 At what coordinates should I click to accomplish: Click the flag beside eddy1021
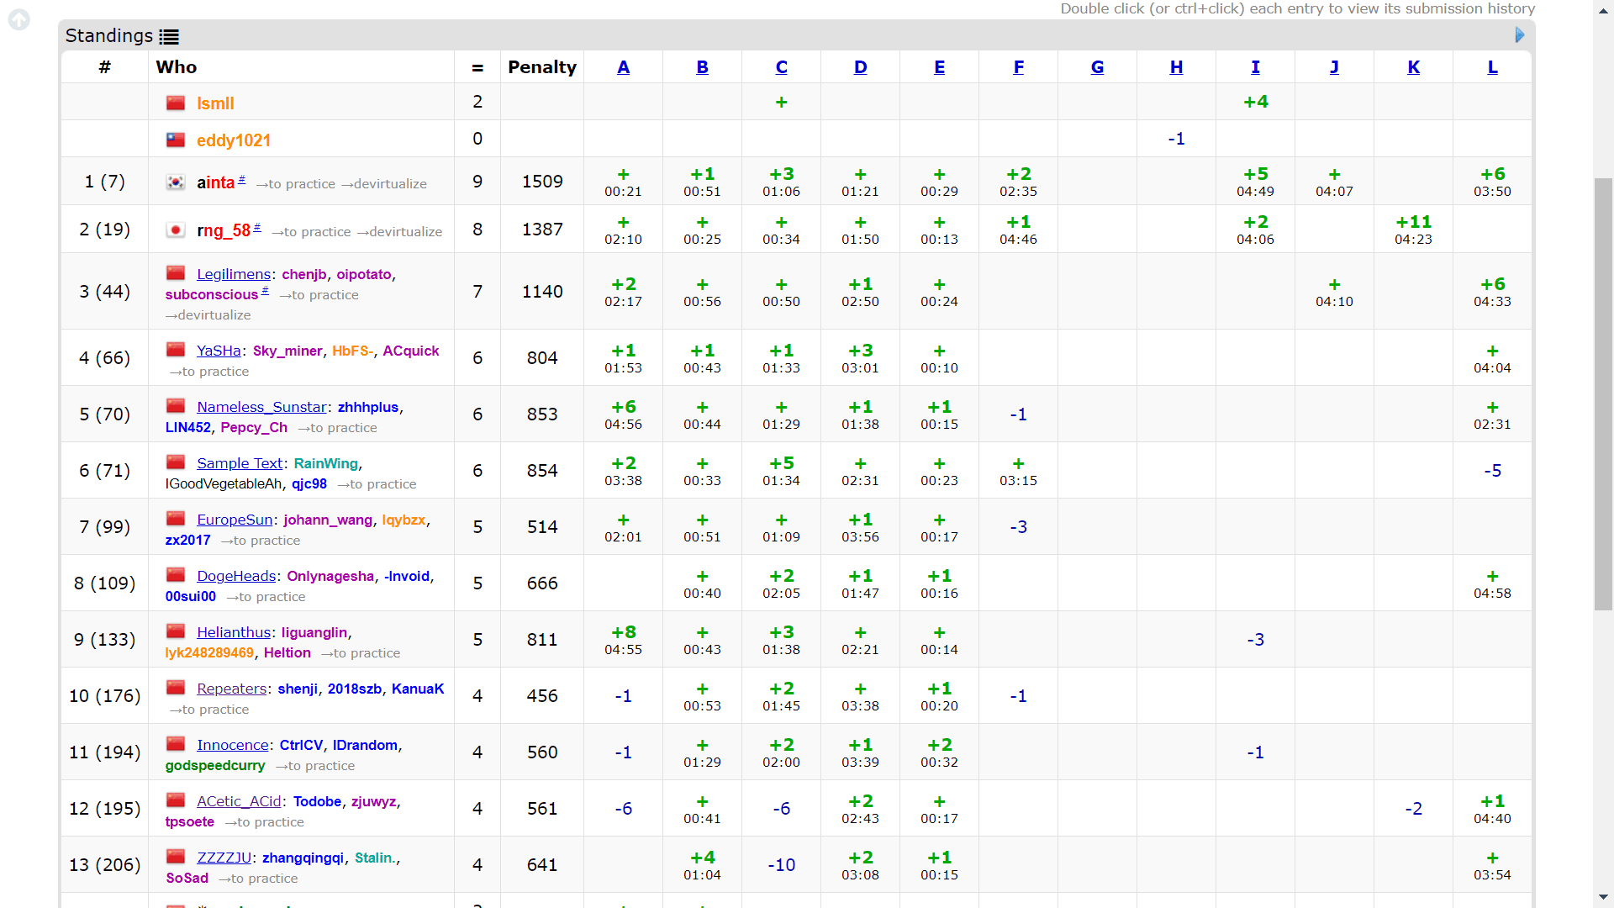pos(176,140)
